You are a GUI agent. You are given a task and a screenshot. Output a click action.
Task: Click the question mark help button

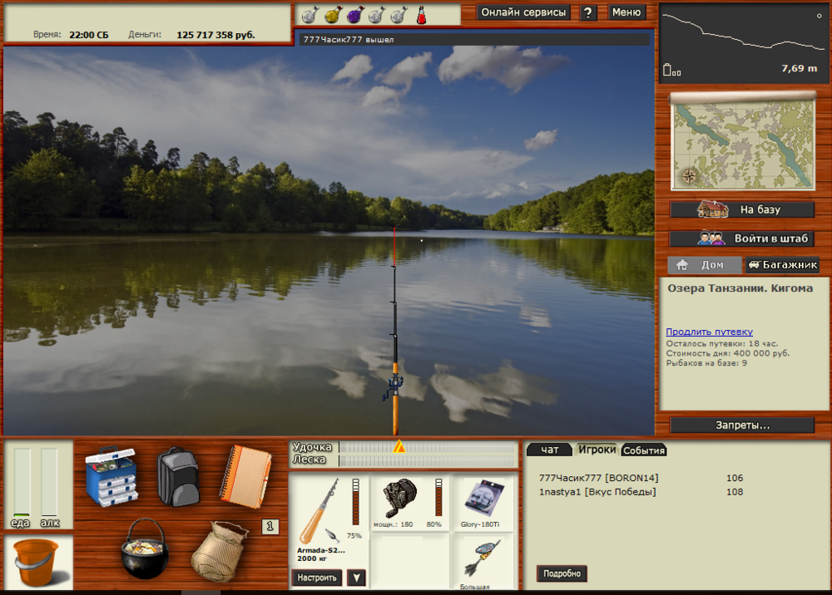coord(588,12)
